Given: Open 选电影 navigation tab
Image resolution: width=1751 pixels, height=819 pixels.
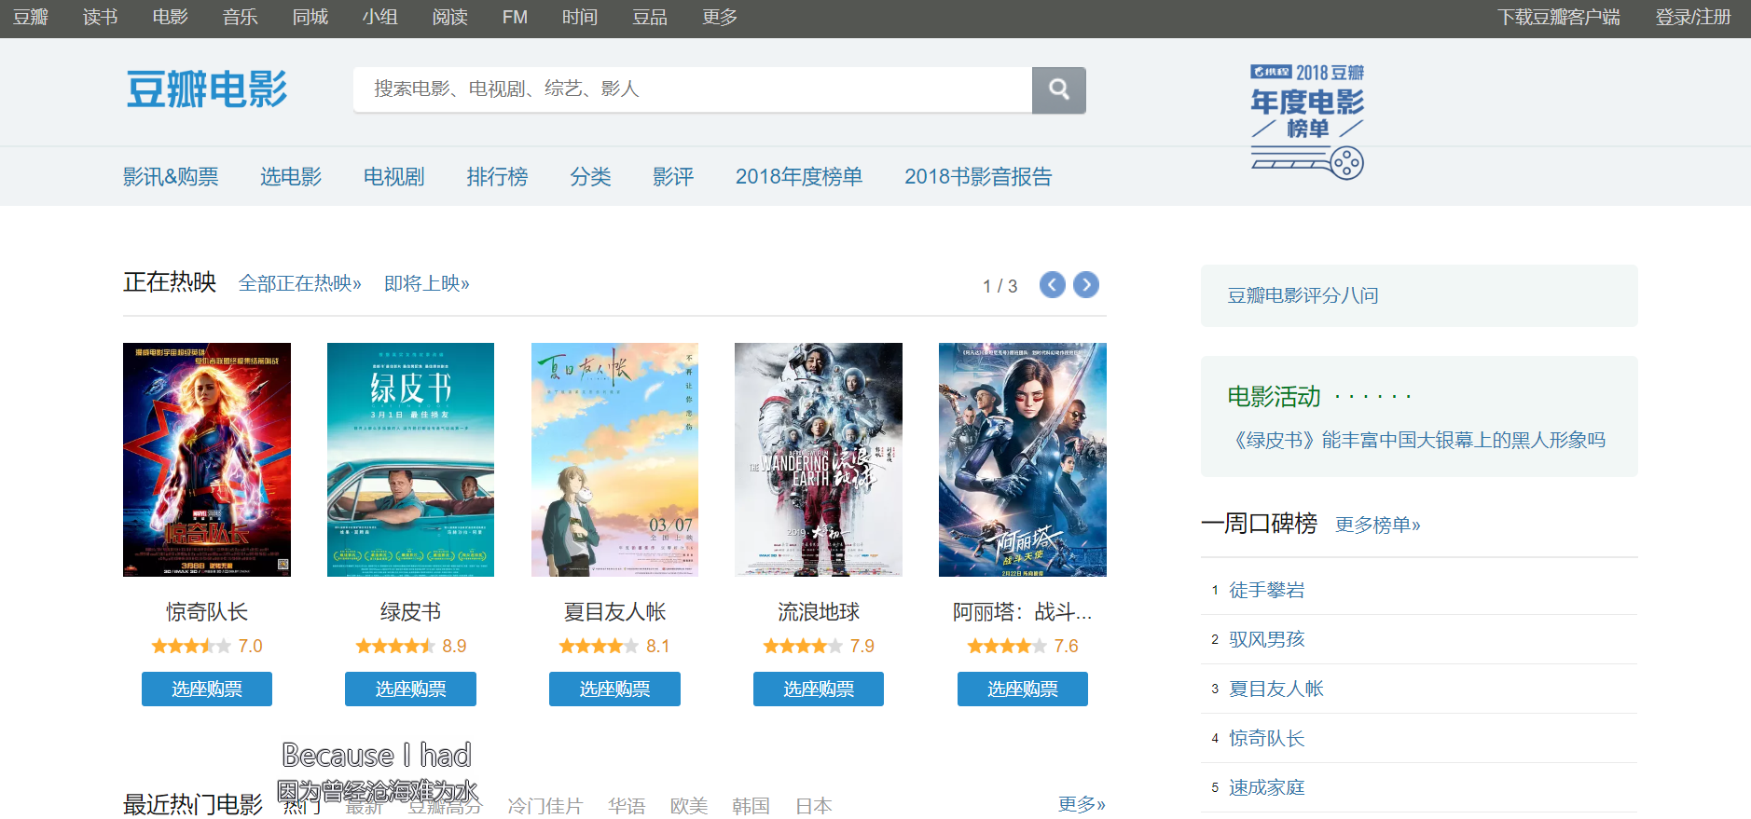Looking at the screenshot, I should point(291,176).
